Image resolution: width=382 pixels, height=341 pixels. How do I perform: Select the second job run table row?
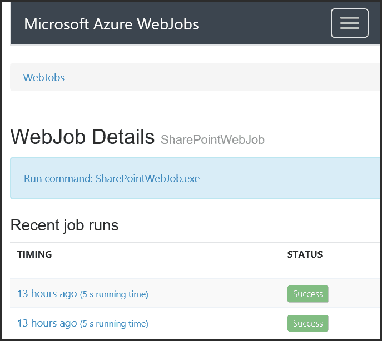[195, 323]
